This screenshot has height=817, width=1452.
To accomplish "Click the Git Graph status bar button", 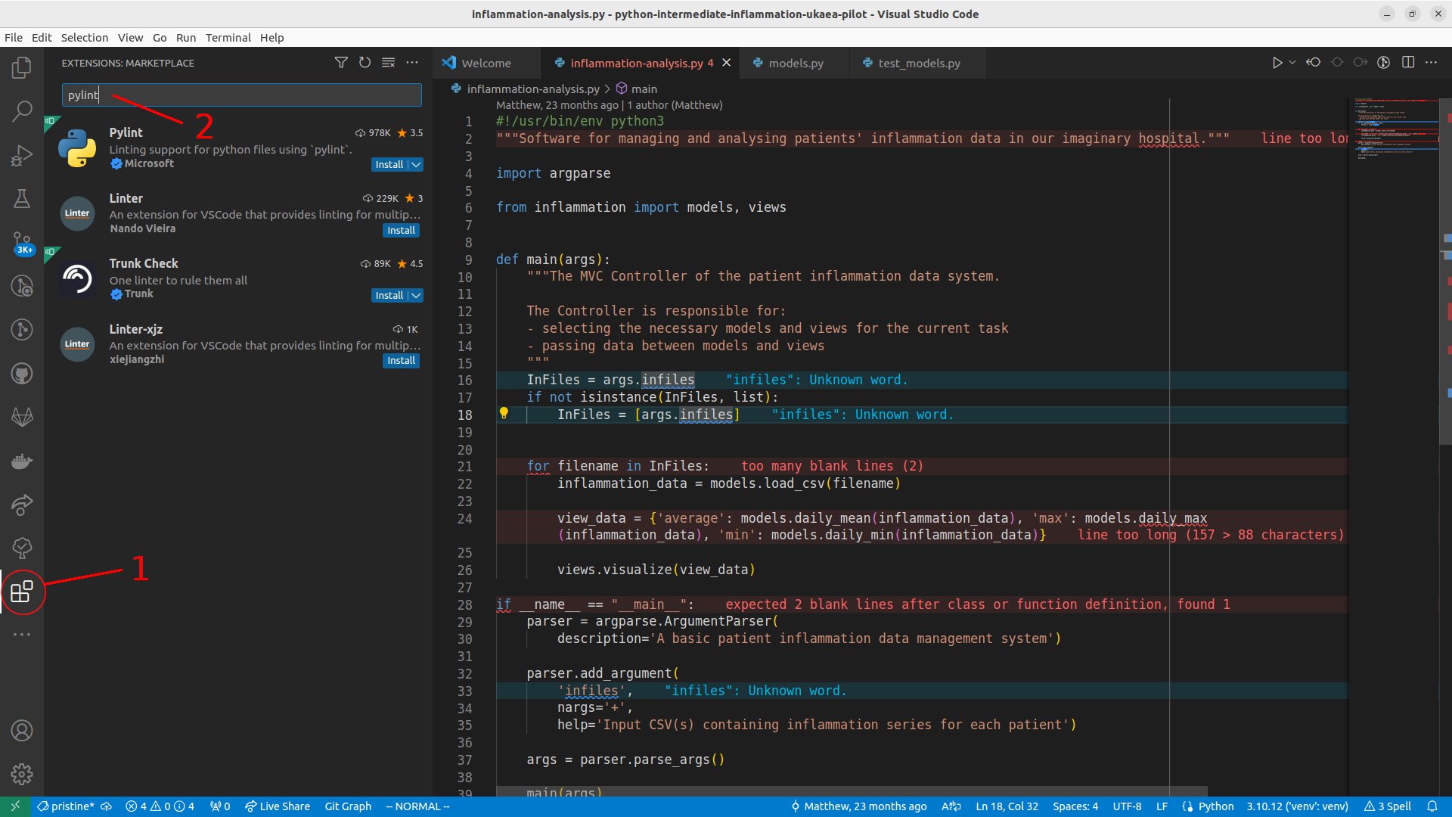I will point(346,806).
